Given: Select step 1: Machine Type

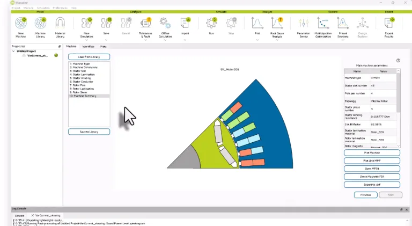Looking at the screenshot, I should [89, 64].
